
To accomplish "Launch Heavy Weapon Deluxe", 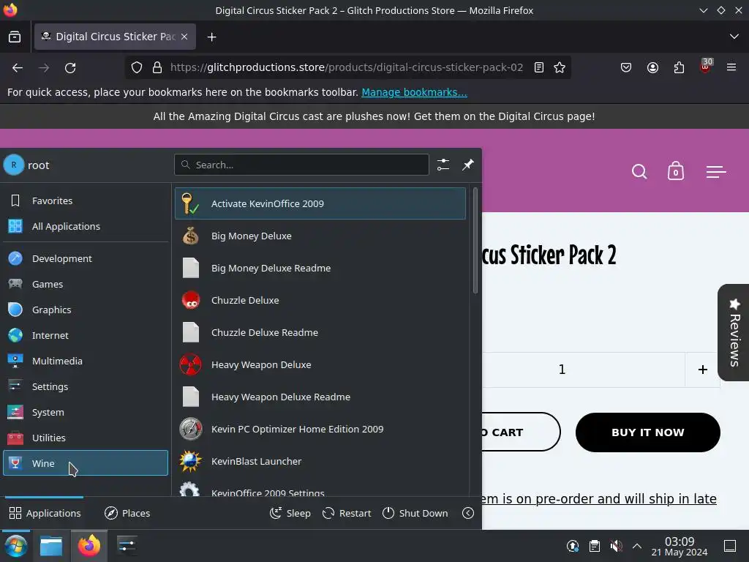I will pyautogui.click(x=320, y=365).
